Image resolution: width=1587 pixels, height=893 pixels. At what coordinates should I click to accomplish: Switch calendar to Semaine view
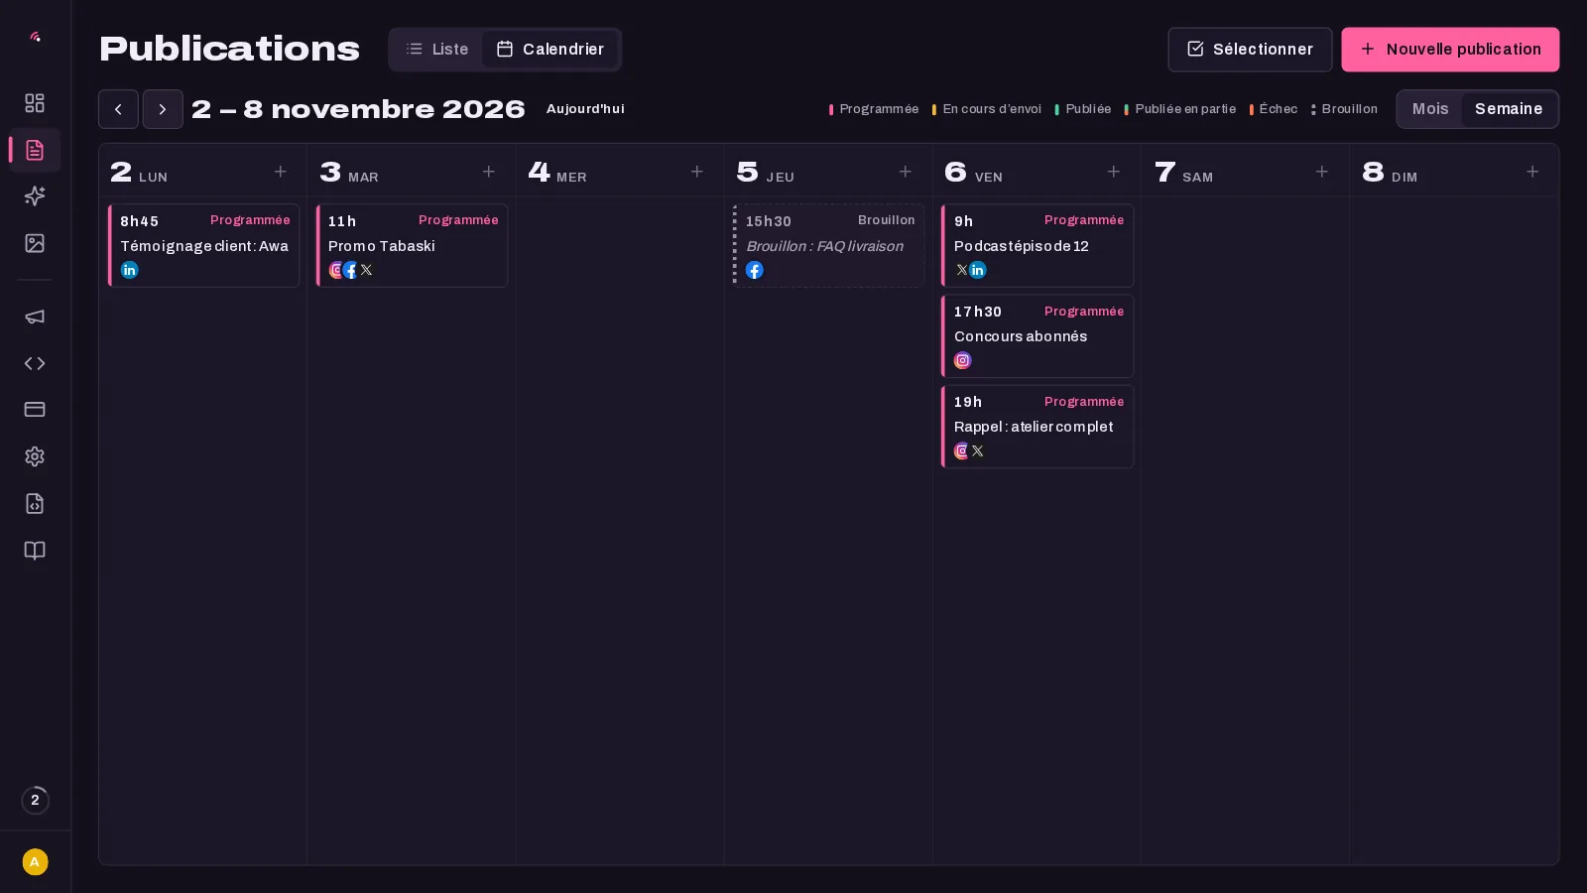click(1509, 109)
